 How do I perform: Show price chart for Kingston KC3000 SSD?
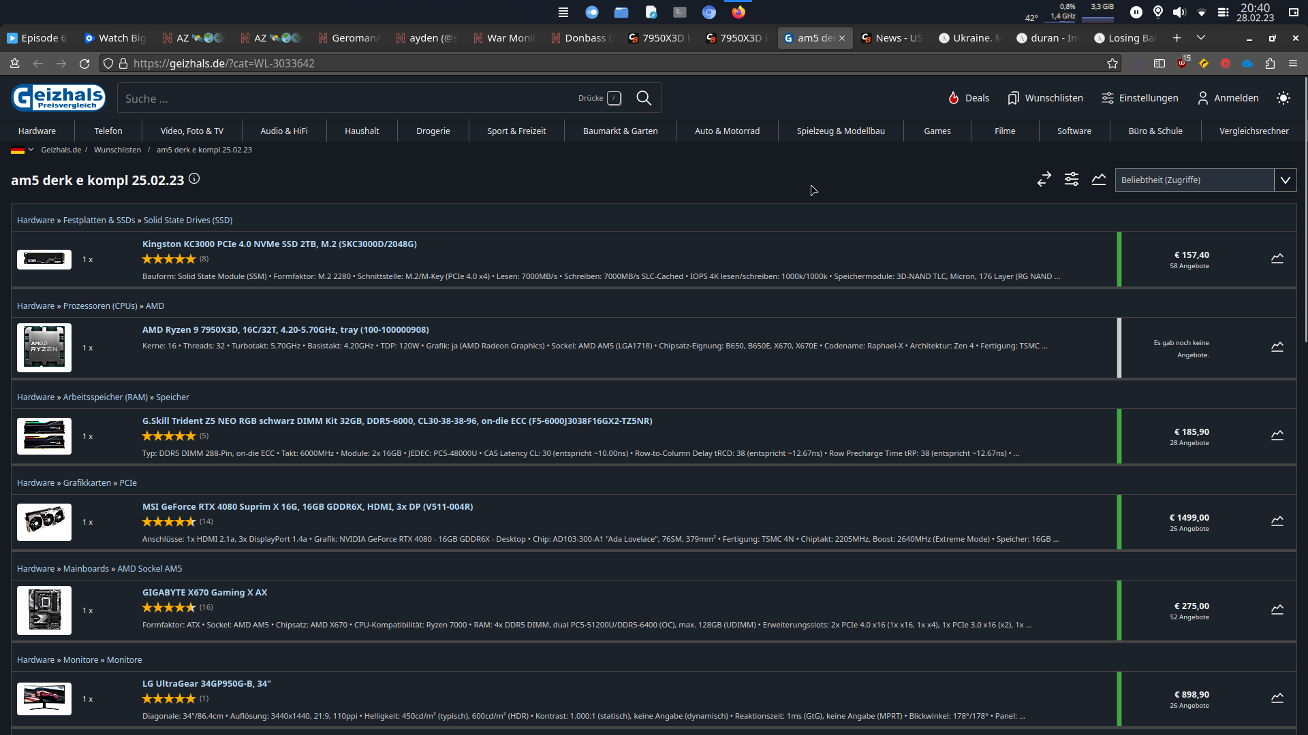point(1277,259)
